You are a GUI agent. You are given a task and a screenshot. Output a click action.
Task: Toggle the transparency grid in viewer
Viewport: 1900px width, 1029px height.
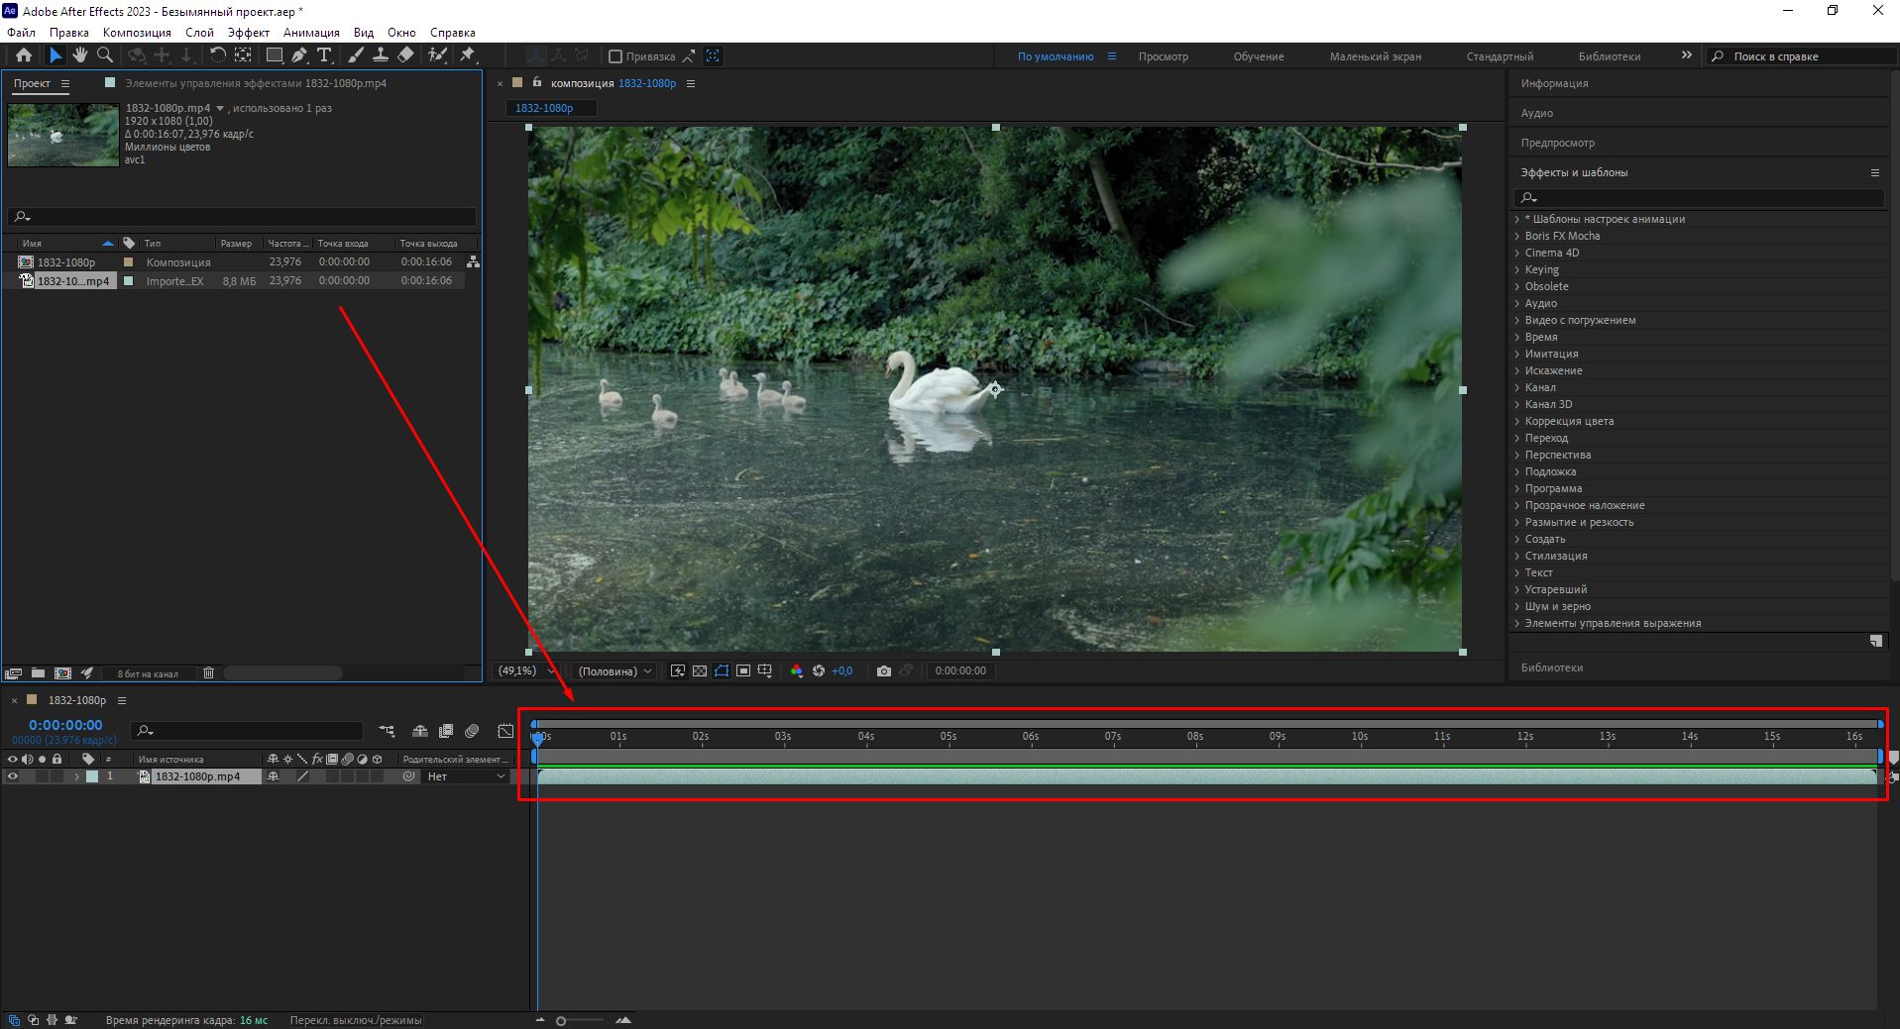click(x=700, y=670)
